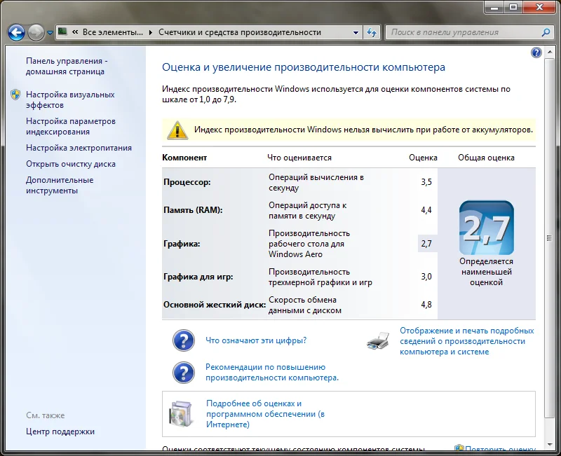Click the yellow warning triangle icon
Screen dimensions: 561x456
(x=177, y=130)
